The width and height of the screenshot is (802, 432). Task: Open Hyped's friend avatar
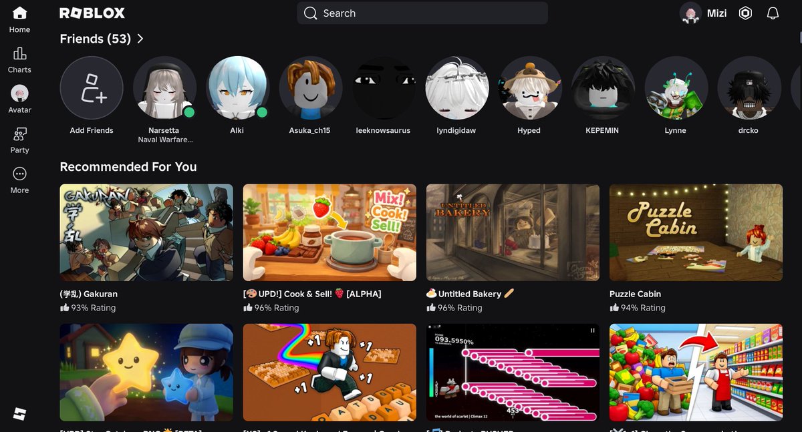click(x=529, y=88)
